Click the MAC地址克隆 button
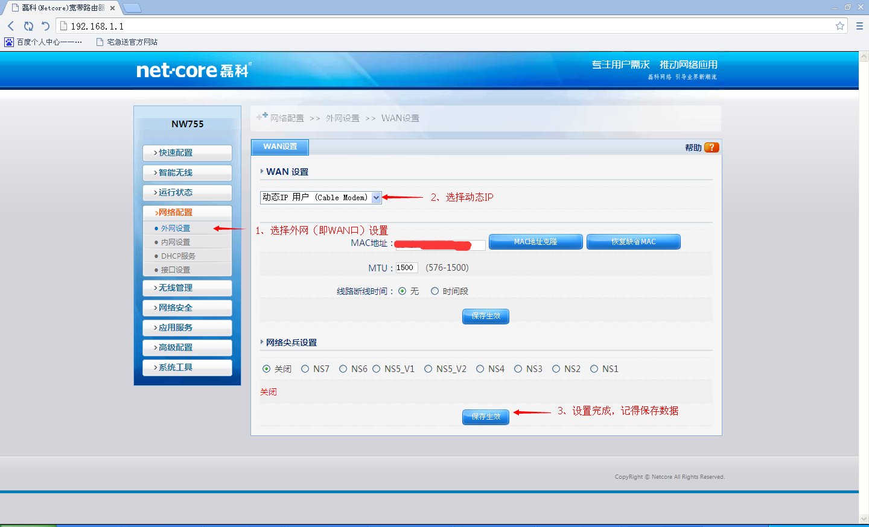 (x=535, y=242)
